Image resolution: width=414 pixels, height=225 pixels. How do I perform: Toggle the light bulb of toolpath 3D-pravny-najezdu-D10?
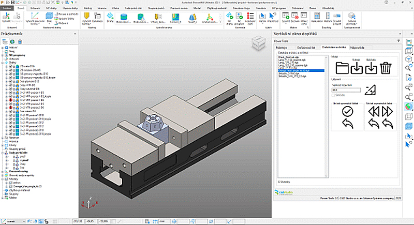14,74
